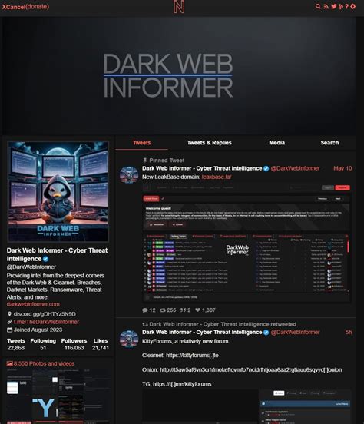Image resolution: width=364 pixels, height=424 pixels.
Task: Click the XCancel site title
Action: click(x=14, y=7)
